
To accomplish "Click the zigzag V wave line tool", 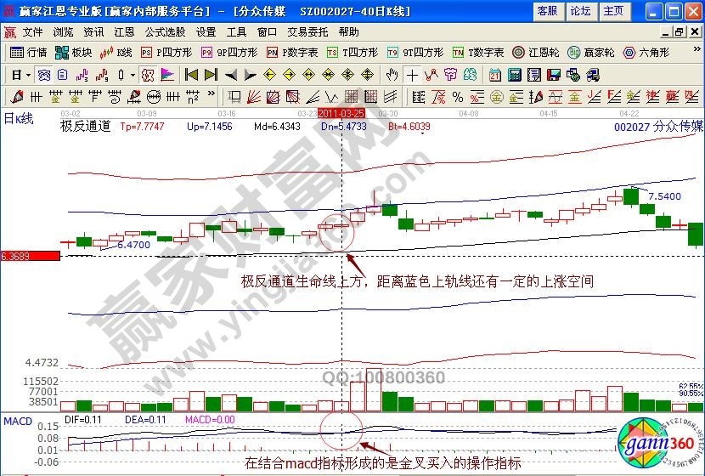I will pos(332,97).
